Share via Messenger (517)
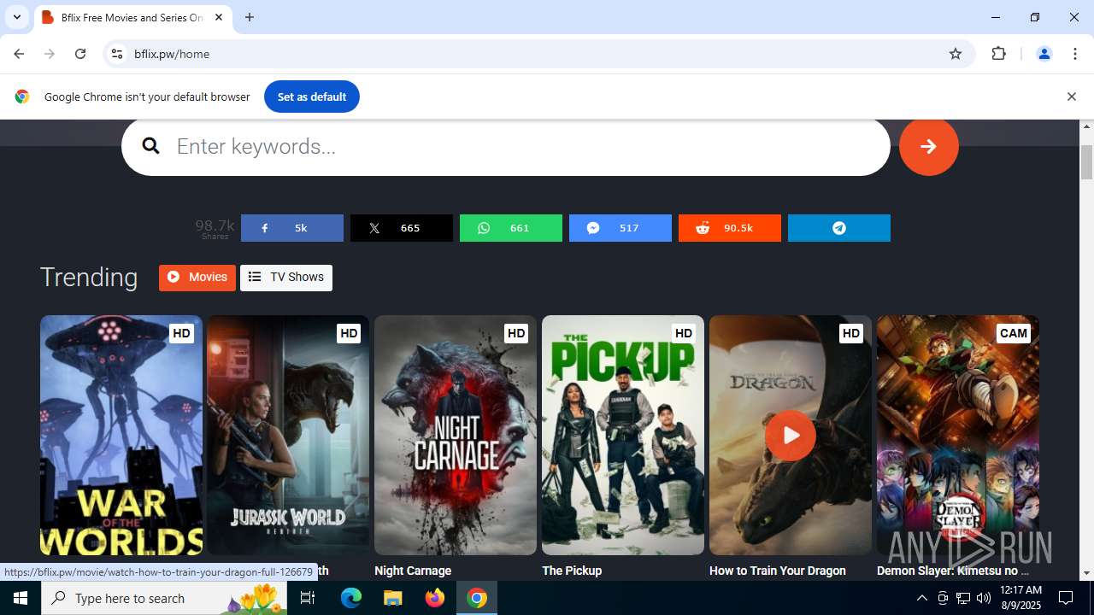Screen dimensions: 1094x615 [x=621, y=228]
